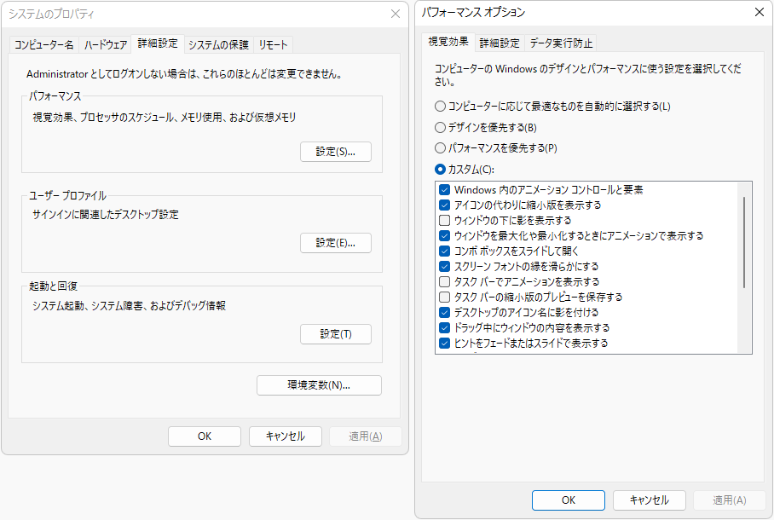Confirm パフォーマンス オプション with OK
774x520 pixels.
pos(569,500)
